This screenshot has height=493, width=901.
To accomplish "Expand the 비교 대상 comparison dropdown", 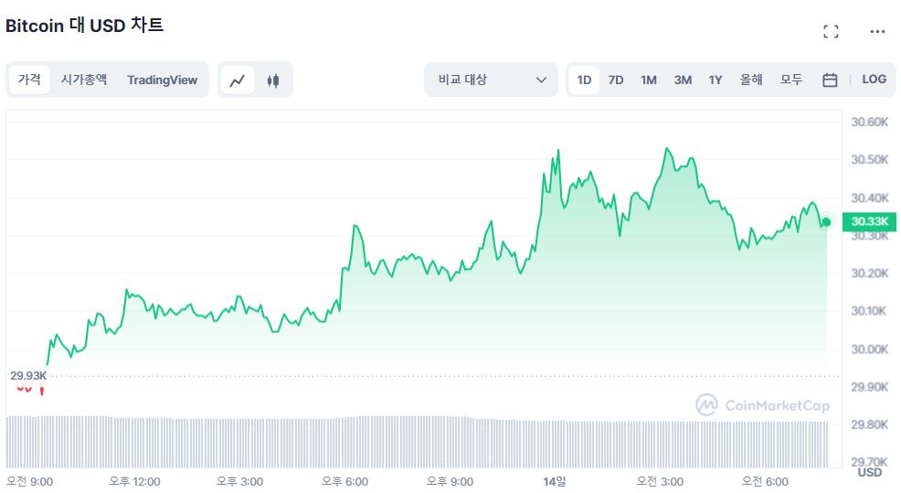I will [492, 80].
